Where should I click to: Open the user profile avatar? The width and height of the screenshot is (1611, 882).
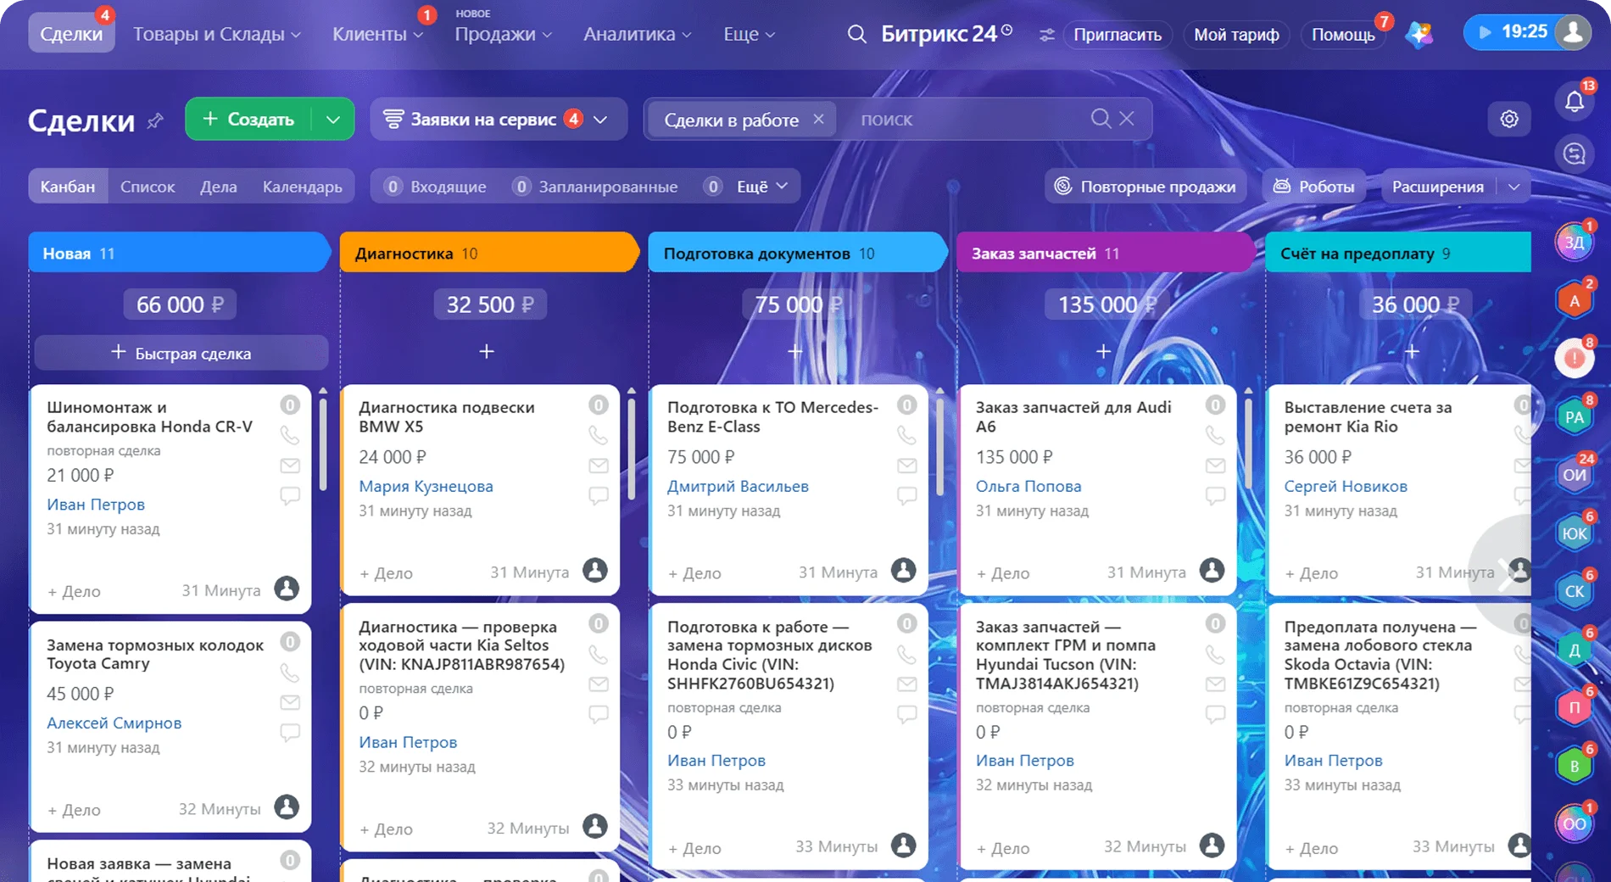(x=1574, y=32)
